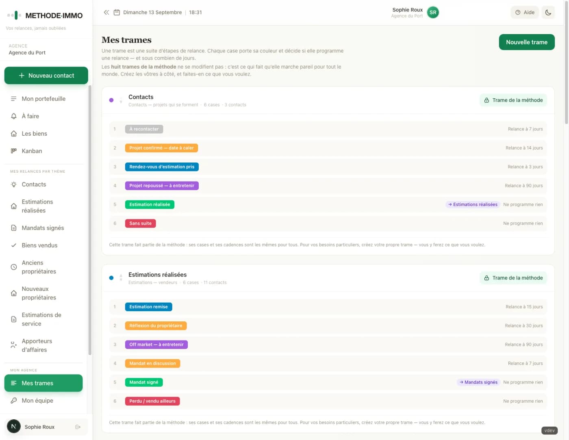Click Trame de la méthode badge on Contacts card
The image size is (569, 440).
[x=513, y=100]
